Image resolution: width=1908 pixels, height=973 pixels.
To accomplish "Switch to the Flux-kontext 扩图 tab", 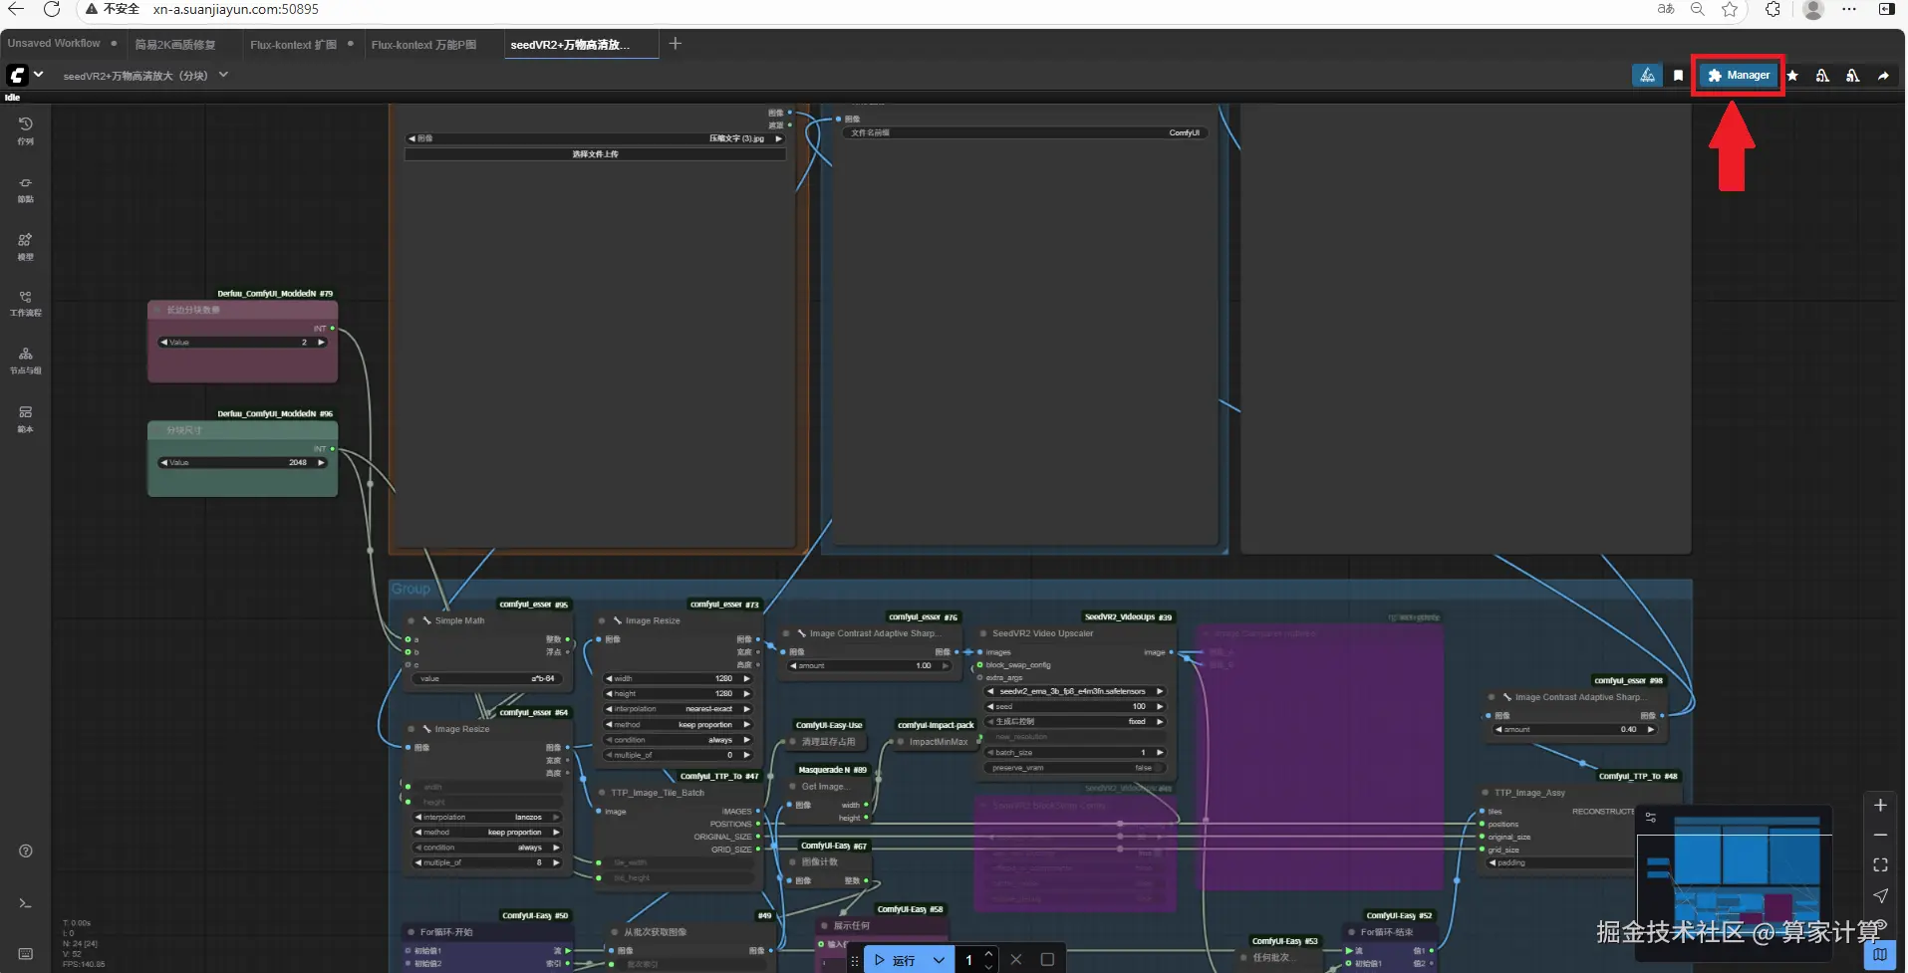I will point(293,45).
